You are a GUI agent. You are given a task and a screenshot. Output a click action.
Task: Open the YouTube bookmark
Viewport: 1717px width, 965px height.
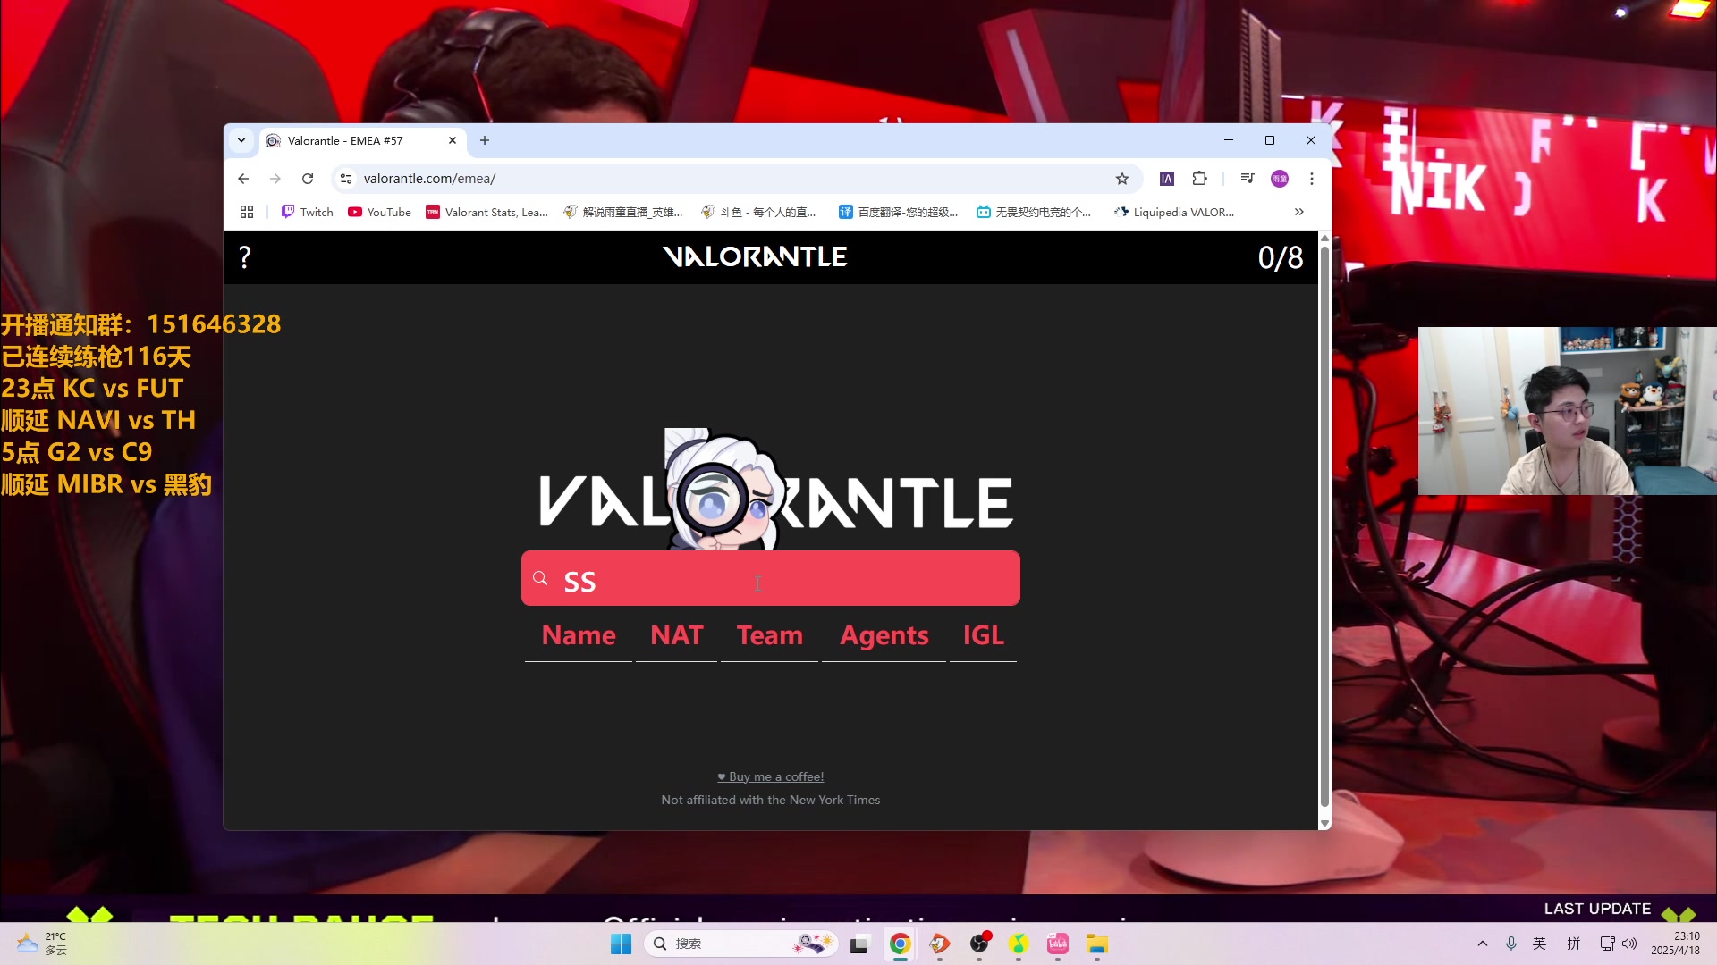point(380,212)
